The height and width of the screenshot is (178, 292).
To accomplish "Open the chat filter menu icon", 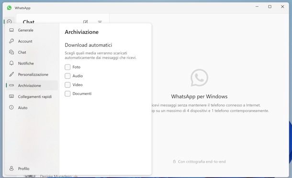I will click(x=100, y=22).
